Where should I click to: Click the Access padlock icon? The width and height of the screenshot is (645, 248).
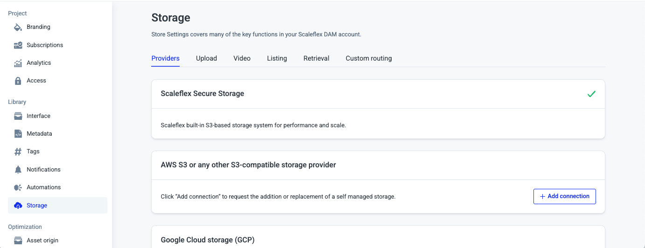pyautogui.click(x=18, y=81)
